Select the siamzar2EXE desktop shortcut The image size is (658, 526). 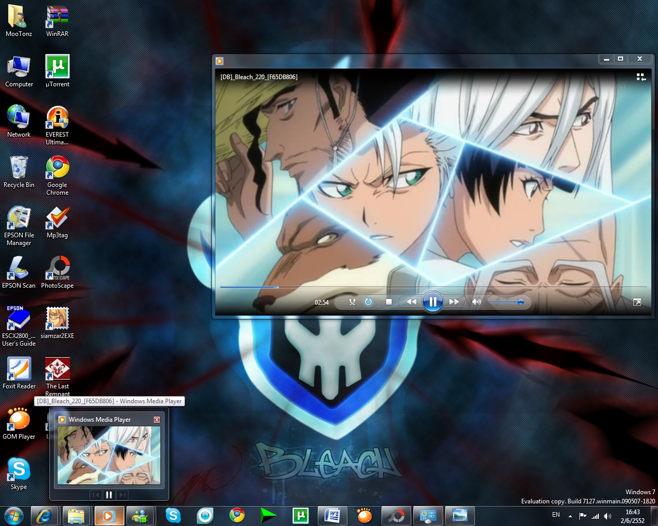pos(58,324)
